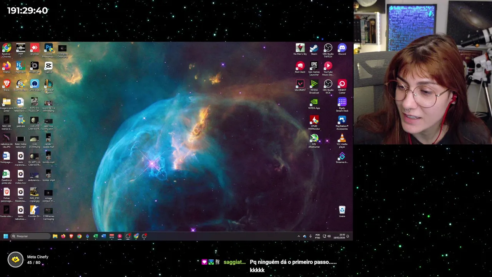Expand hidden system tray icons chevron
This screenshot has height=277, width=492.
[x=299, y=236]
